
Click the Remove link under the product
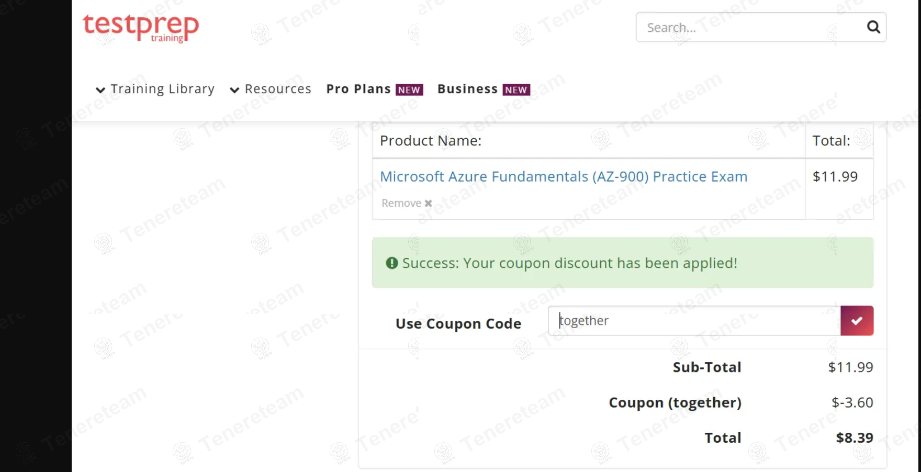point(401,203)
